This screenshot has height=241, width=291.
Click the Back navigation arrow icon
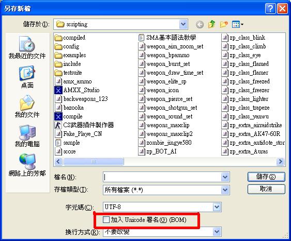point(200,24)
